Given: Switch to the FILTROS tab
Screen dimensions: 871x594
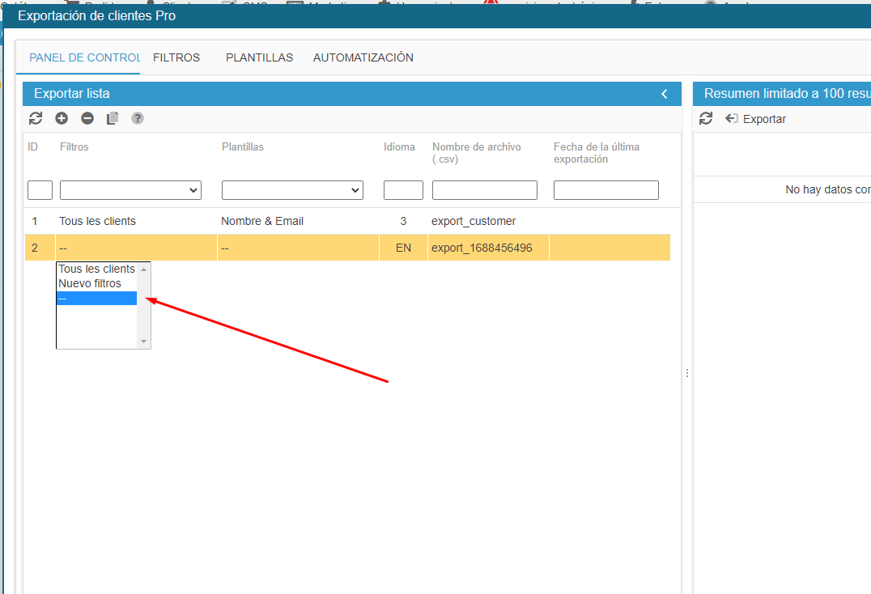Looking at the screenshot, I should point(176,57).
